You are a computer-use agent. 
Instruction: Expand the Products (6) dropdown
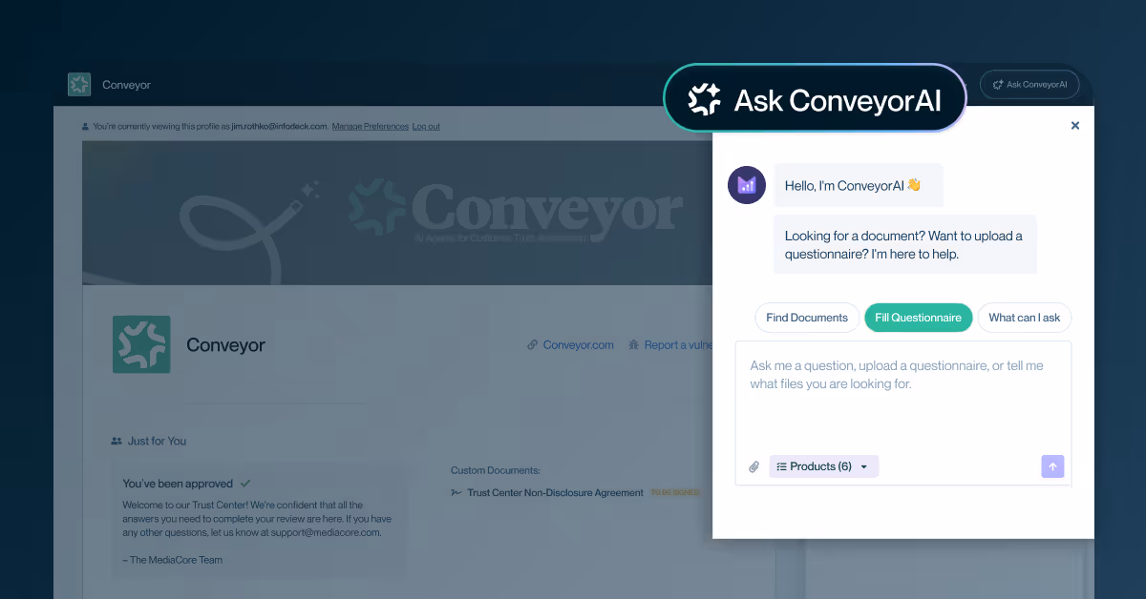(x=823, y=466)
